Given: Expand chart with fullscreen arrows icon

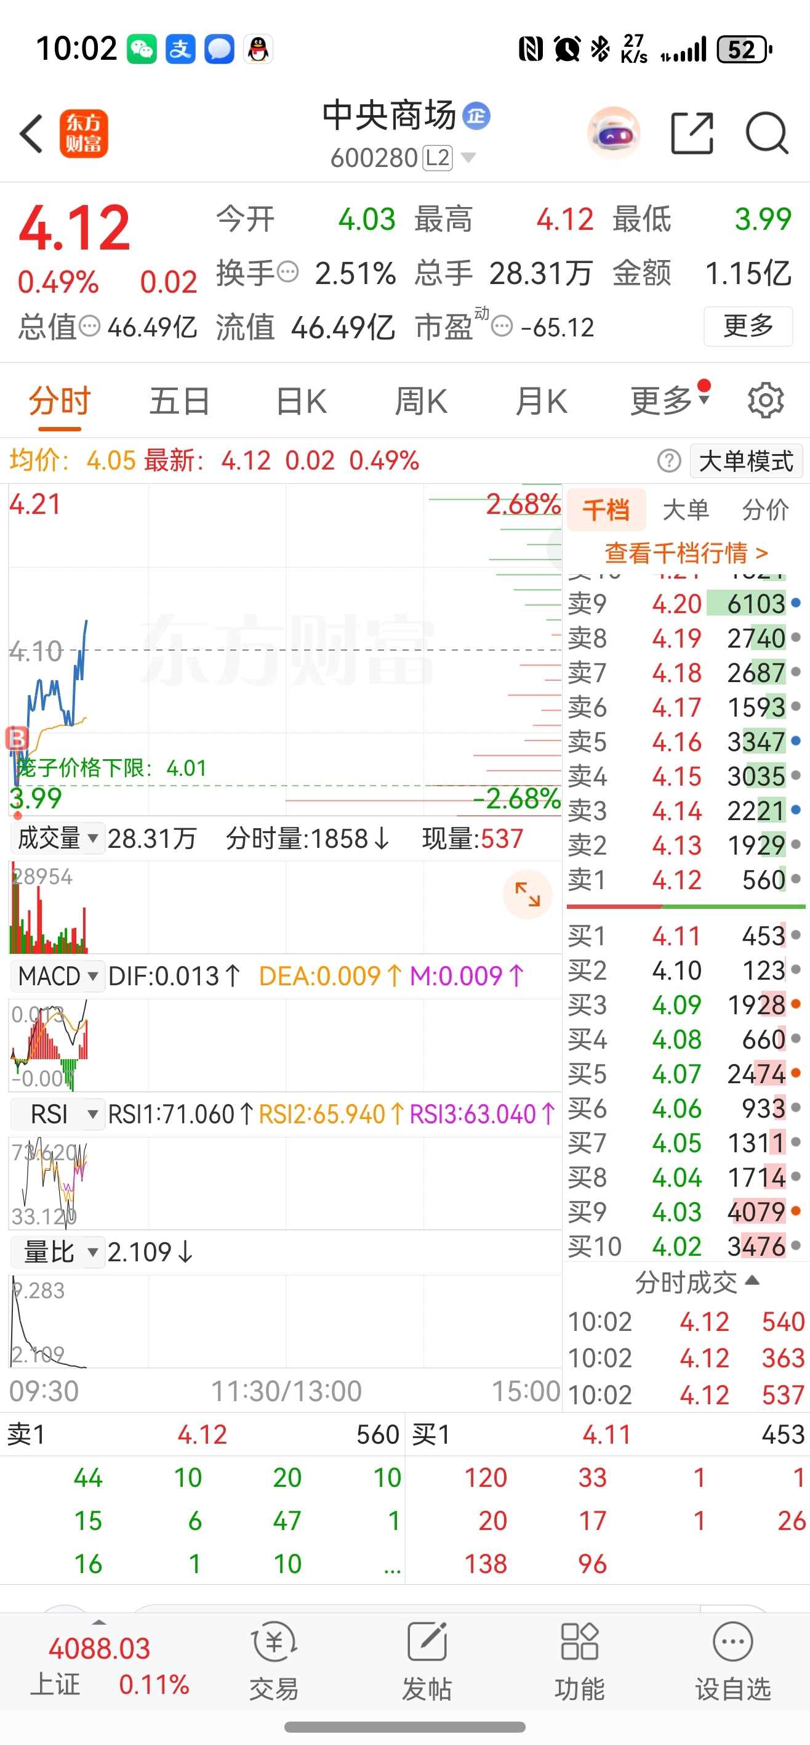Looking at the screenshot, I should click(527, 894).
